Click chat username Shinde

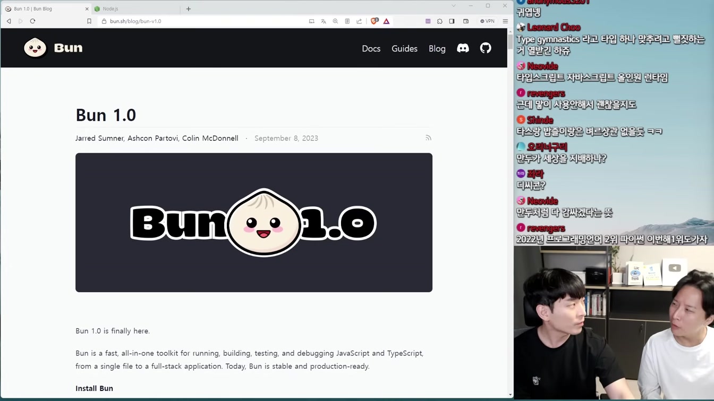click(x=540, y=120)
